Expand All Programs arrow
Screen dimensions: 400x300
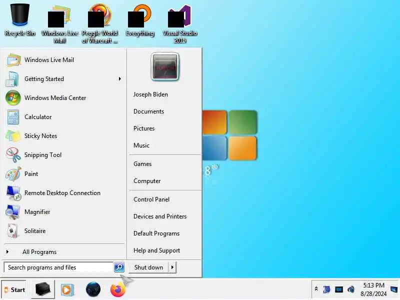click(7, 252)
